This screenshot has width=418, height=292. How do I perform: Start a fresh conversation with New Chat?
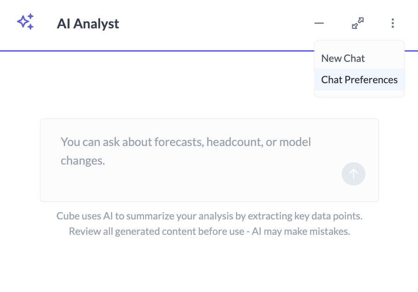coord(343,59)
